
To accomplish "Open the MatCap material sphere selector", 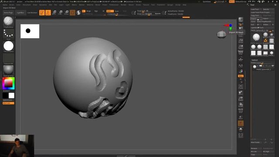I will [x=8, y=70].
